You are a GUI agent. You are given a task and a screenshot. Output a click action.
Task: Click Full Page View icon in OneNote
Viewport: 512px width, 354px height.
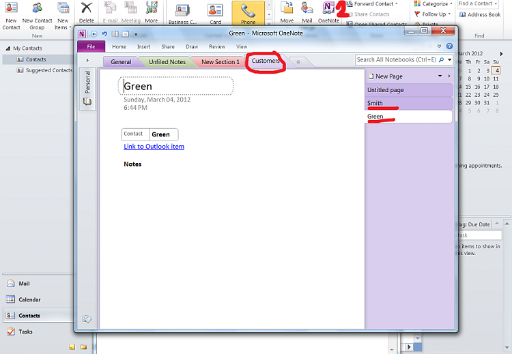click(126, 34)
